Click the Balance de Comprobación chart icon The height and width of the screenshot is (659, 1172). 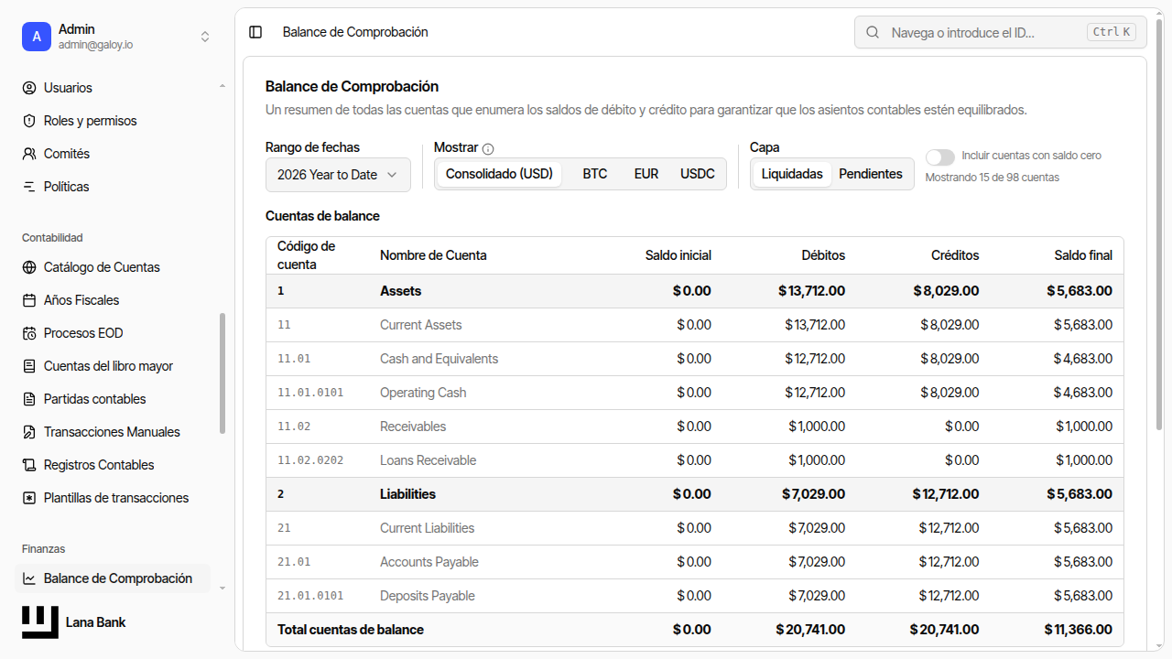pyautogui.click(x=29, y=578)
